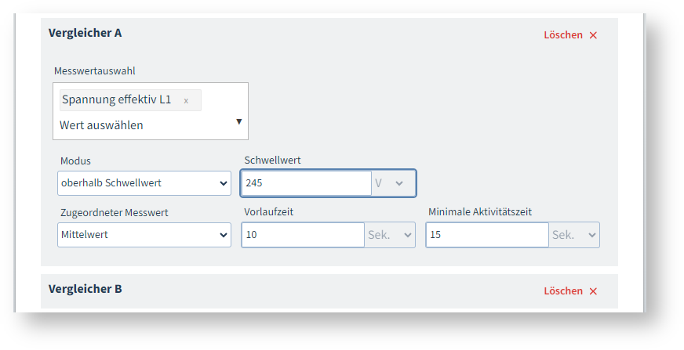Focus the Vorlaufzeit field containing 10
The height and width of the screenshot is (350, 684).
pos(303,235)
